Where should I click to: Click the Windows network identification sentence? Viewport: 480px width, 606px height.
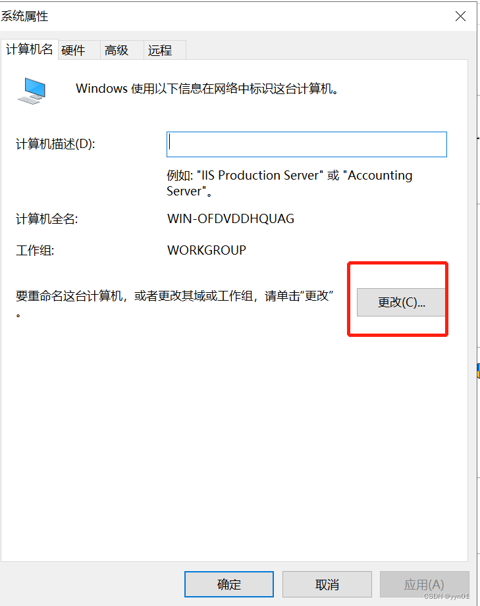pos(207,89)
